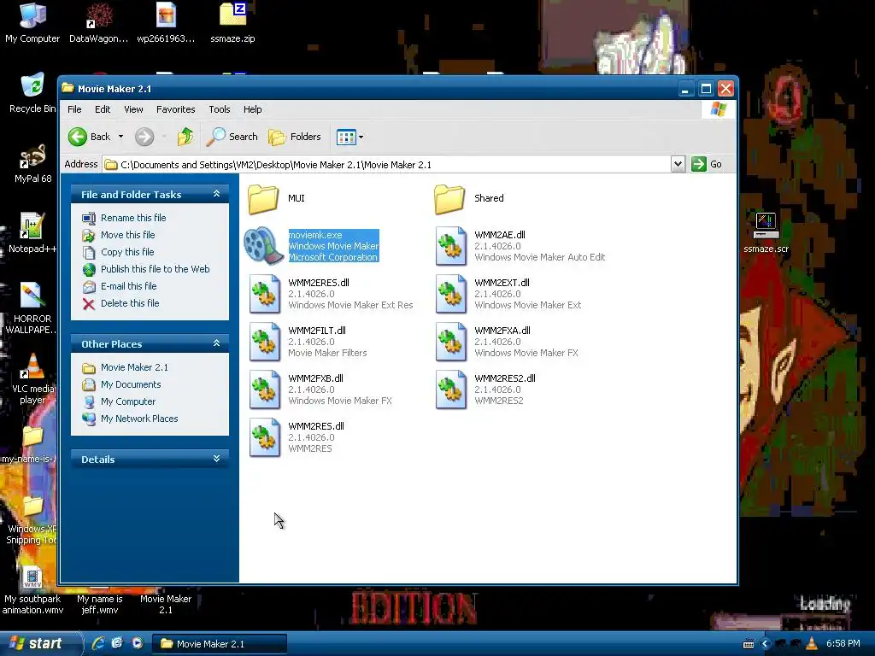This screenshot has width=875, height=656.
Task: Select the WMM2EXT.dll file icon
Action: tap(451, 294)
